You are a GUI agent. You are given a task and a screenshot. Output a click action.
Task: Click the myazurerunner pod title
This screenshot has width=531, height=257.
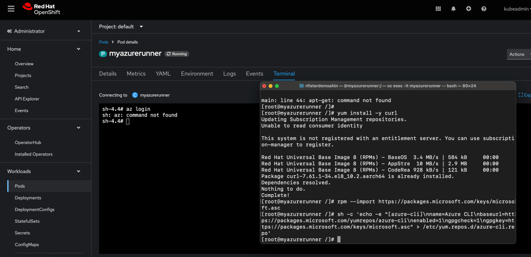pos(135,53)
